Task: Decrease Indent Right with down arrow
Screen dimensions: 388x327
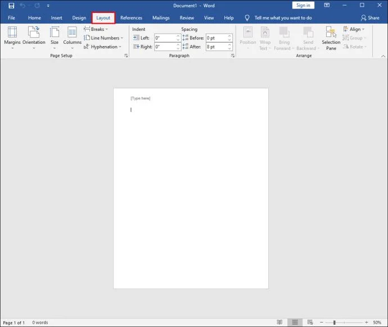Action: coord(178,49)
